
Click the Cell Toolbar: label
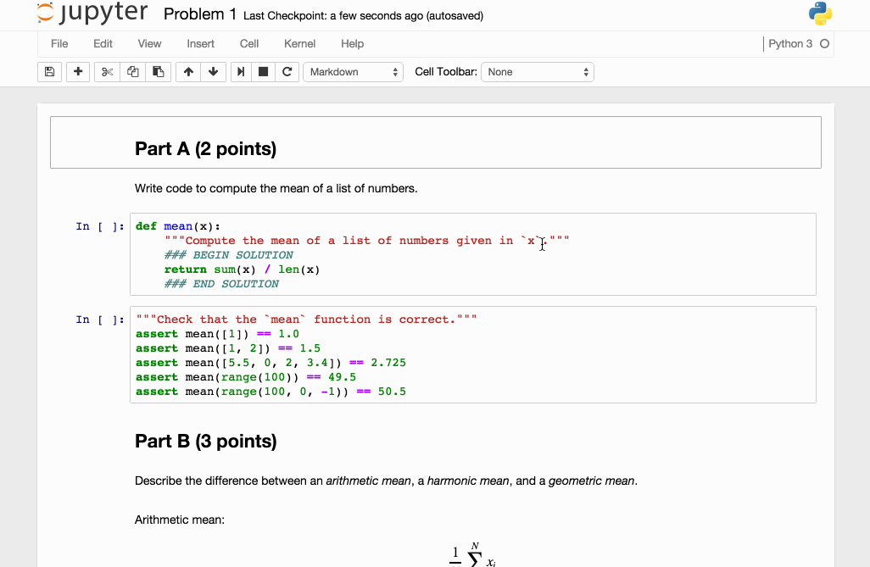[x=445, y=72]
